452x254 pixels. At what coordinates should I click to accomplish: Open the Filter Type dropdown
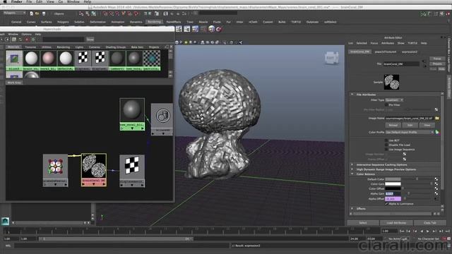tap(394, 100)
